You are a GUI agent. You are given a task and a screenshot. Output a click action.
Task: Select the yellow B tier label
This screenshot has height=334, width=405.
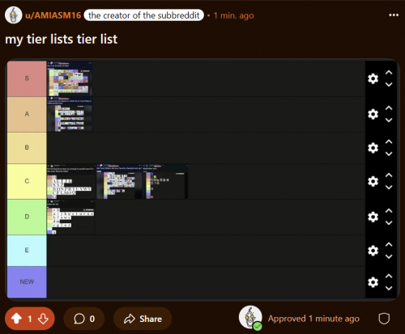point(27,148)
